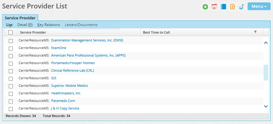This screenshot has width=273, height=124.
Task: Open the Portamedic/Hooper Holmes link
Action: (73, 63)
